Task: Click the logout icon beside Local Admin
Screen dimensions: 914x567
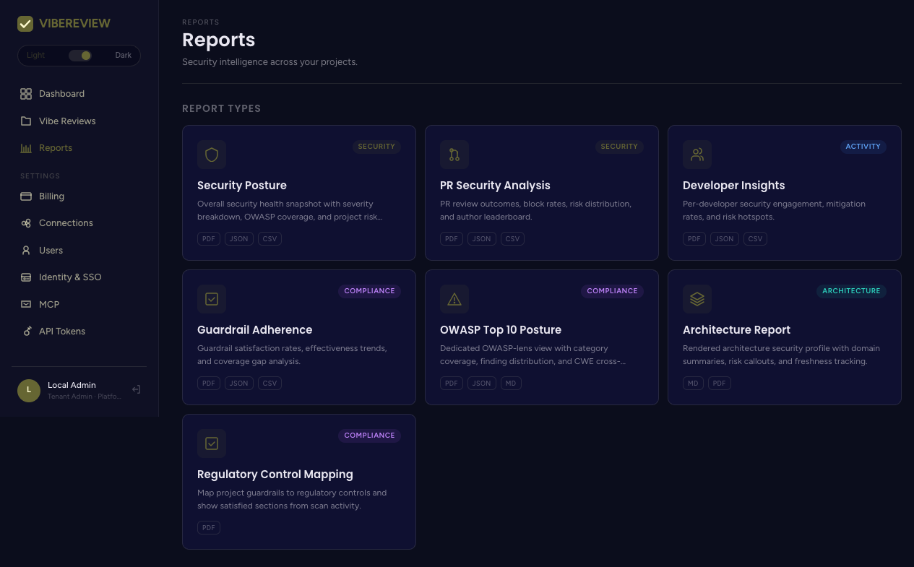Action: (x=136, y=390)
